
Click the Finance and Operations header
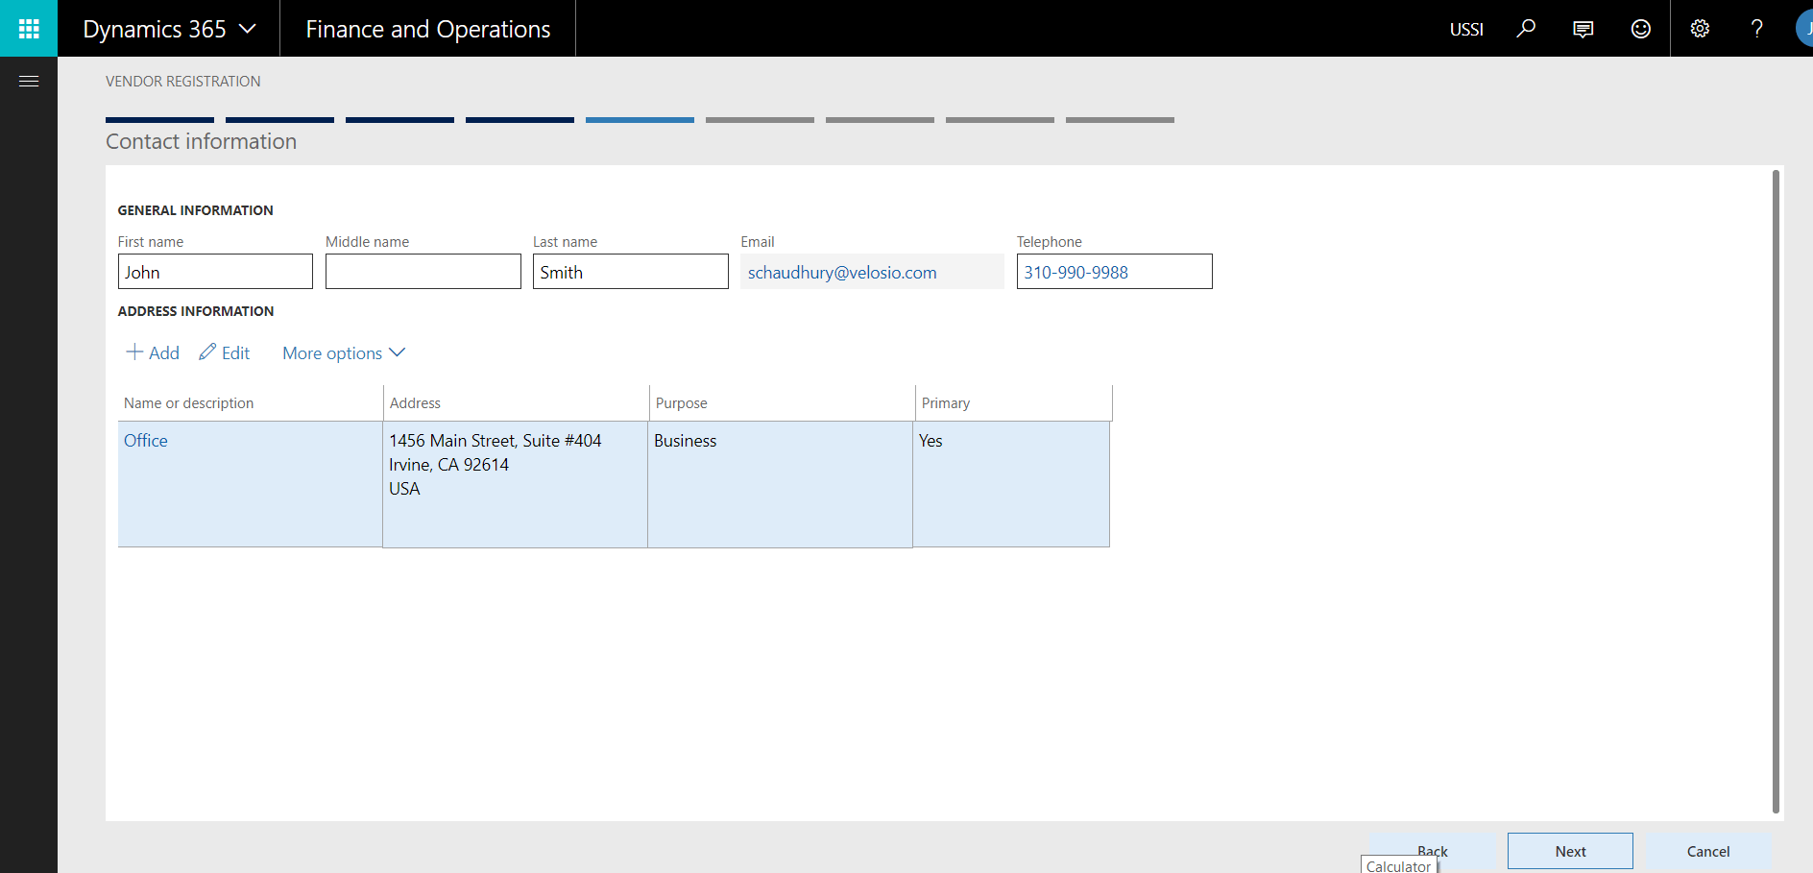[x=426, y=28]
